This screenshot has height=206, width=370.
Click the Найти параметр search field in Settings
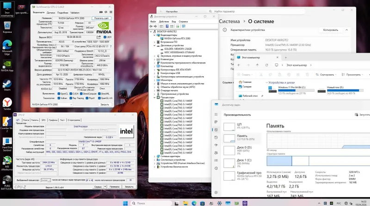point(256,11)
